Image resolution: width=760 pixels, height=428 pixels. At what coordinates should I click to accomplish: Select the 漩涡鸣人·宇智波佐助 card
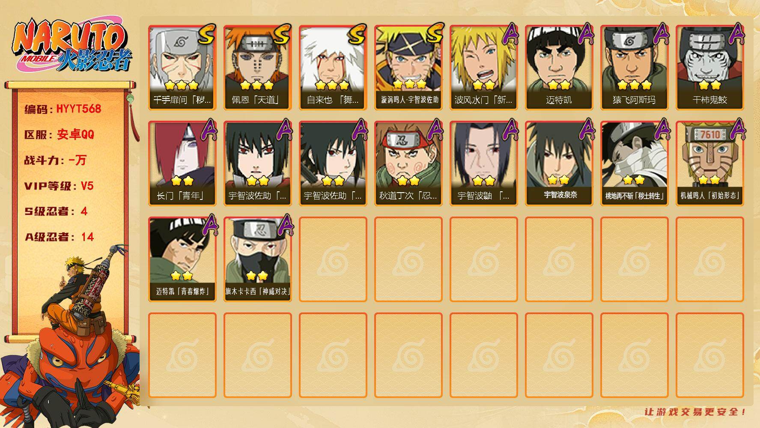coord(408,68)
